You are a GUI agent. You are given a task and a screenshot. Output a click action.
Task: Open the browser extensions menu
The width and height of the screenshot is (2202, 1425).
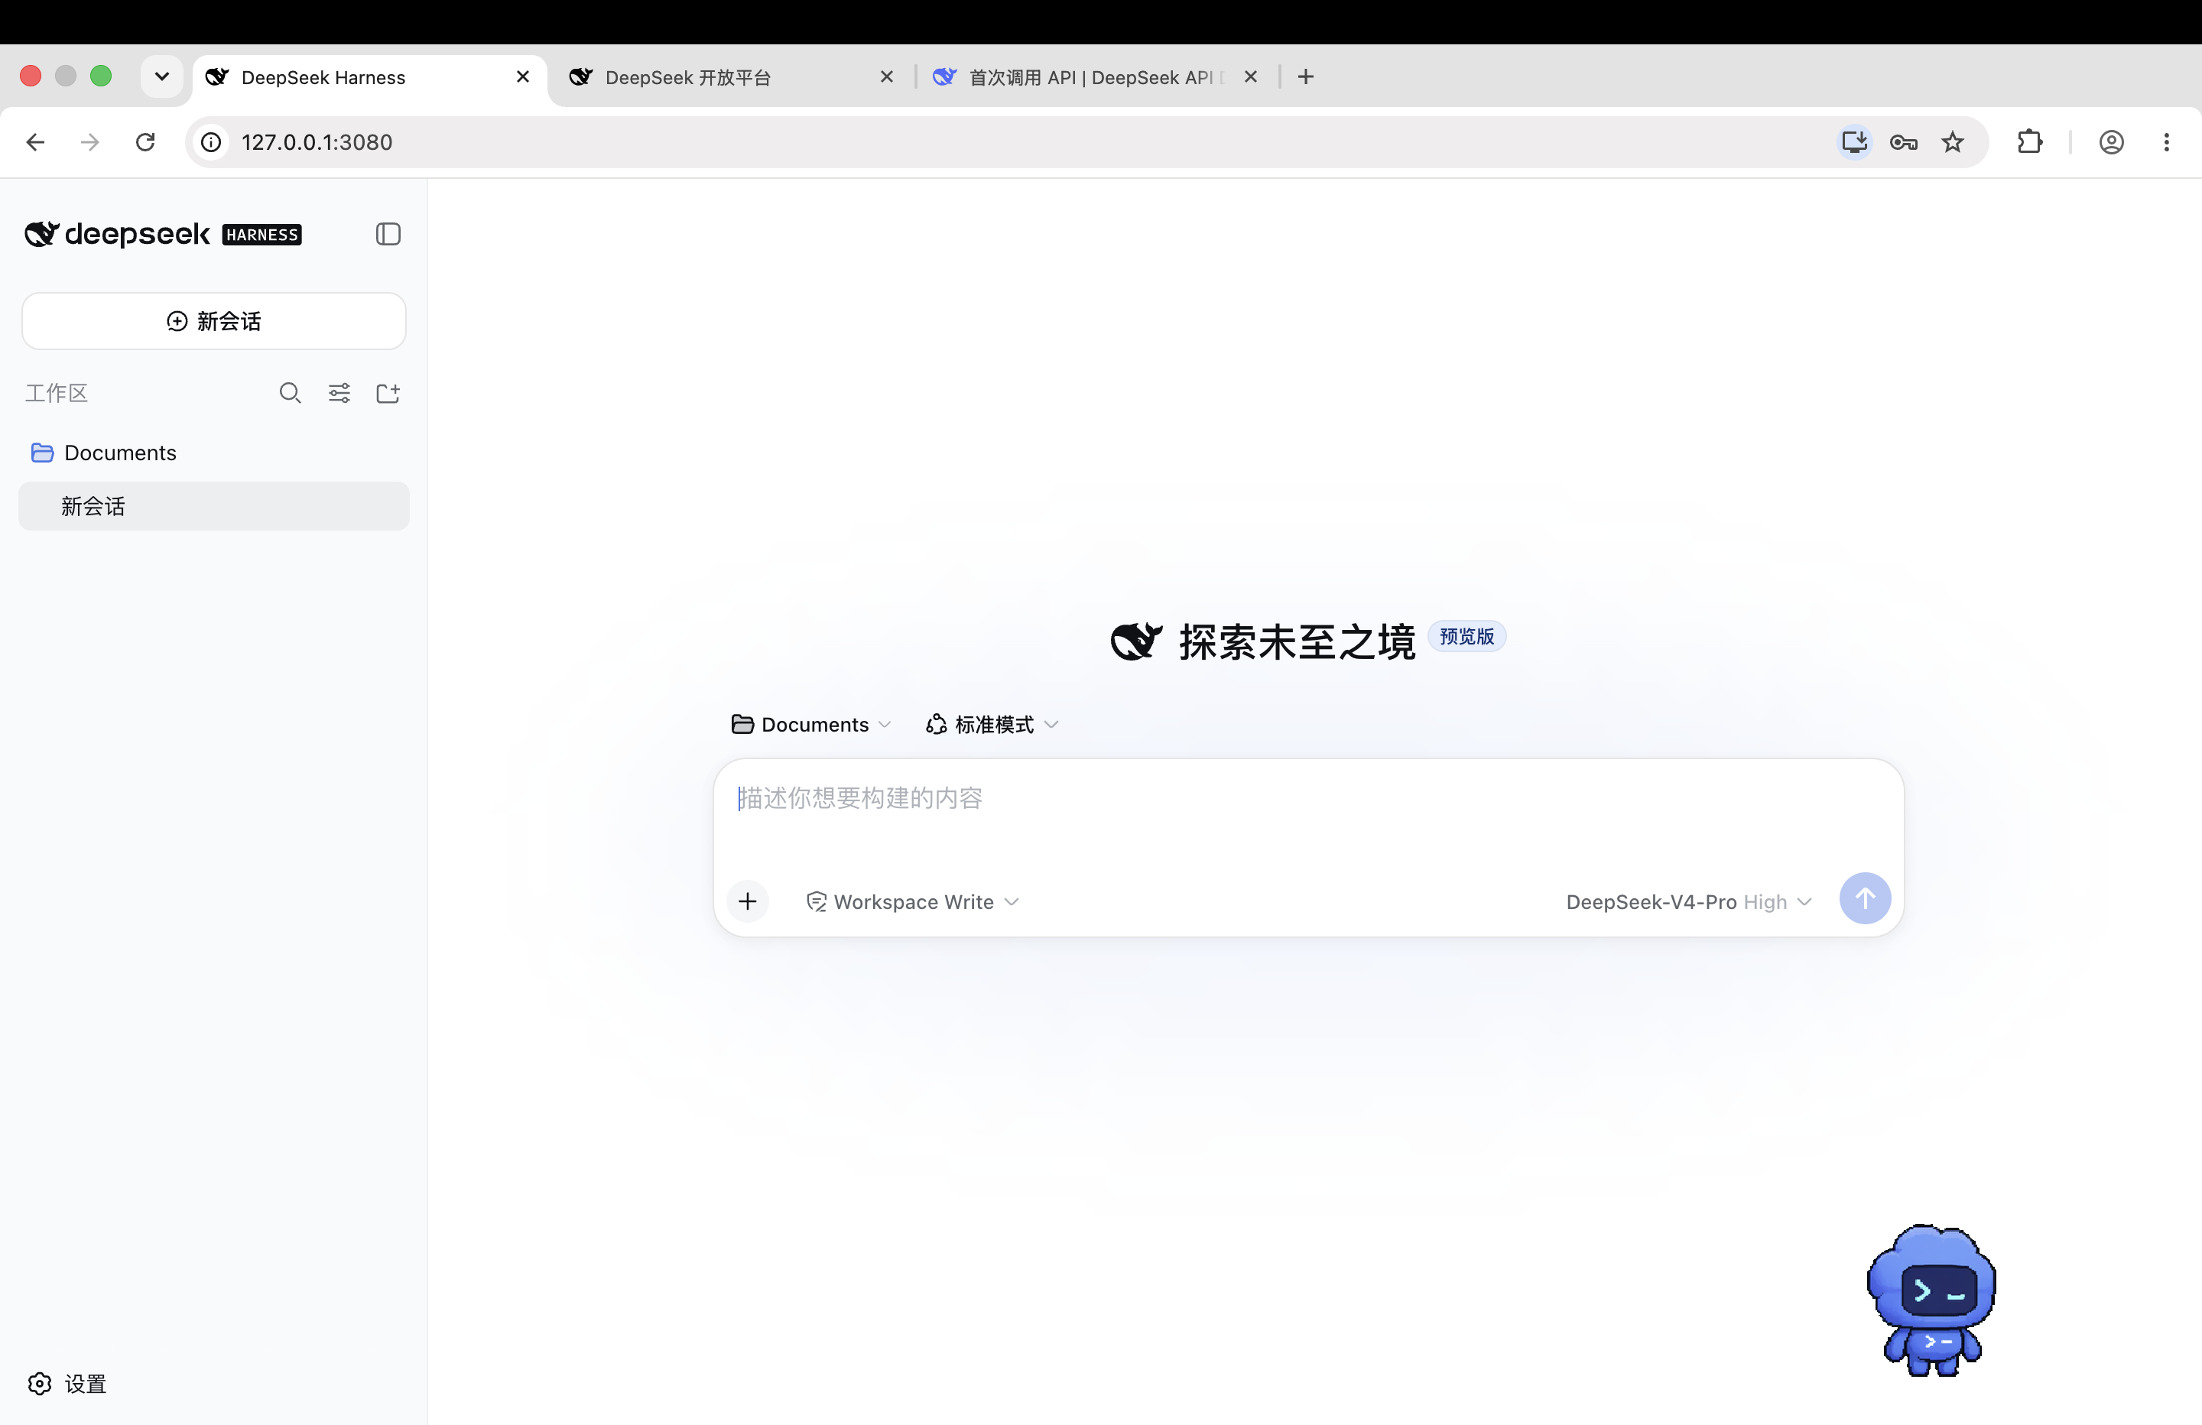coord(2030,141)
